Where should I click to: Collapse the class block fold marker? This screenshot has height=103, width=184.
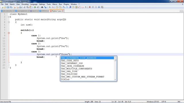[x=9, y=17]
